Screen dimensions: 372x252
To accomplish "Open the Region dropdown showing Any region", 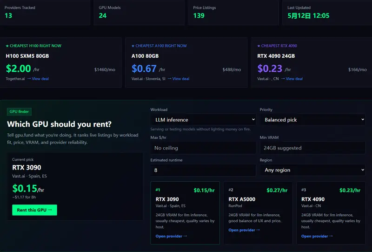I will tap(312, 170).
